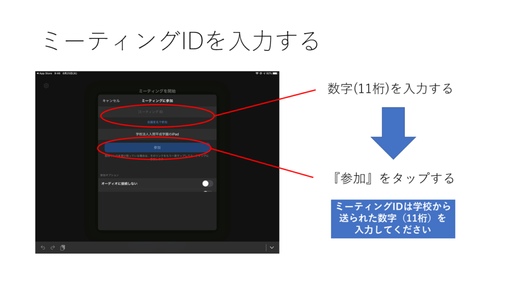The height and width of the screenshot is (288, 513).
Task: Click the text 数字(11桁)を入力する
Action: click(x=390, y=88)
